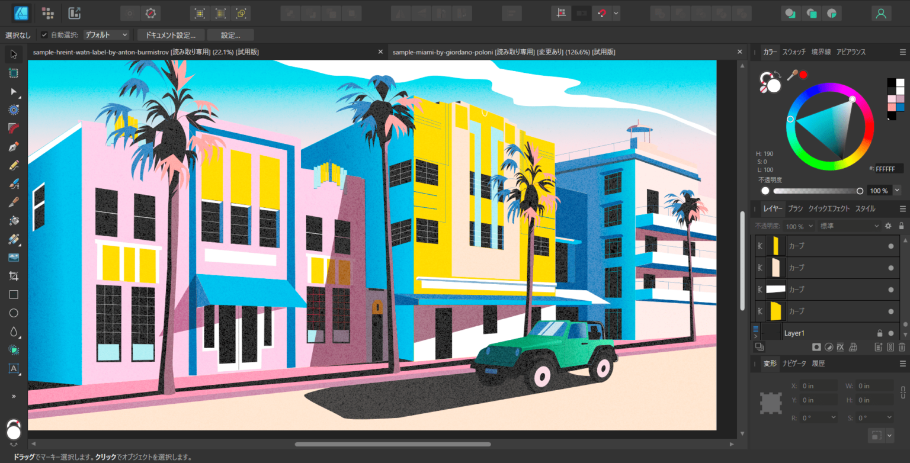Hide the top カーブ layer
Image resolution: width=910 pixels, height=463 pixels.
click(892, 245)
